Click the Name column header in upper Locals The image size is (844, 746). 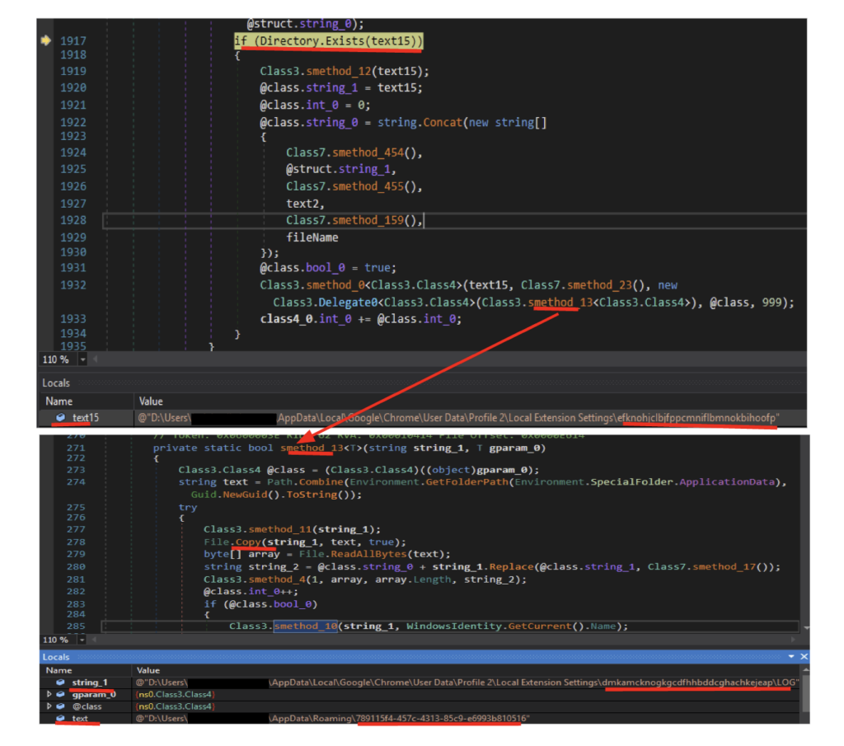[x=59, y=401]
